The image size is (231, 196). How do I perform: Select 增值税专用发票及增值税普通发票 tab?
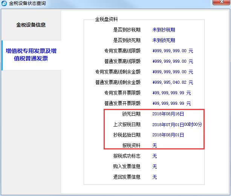[31, 54]
